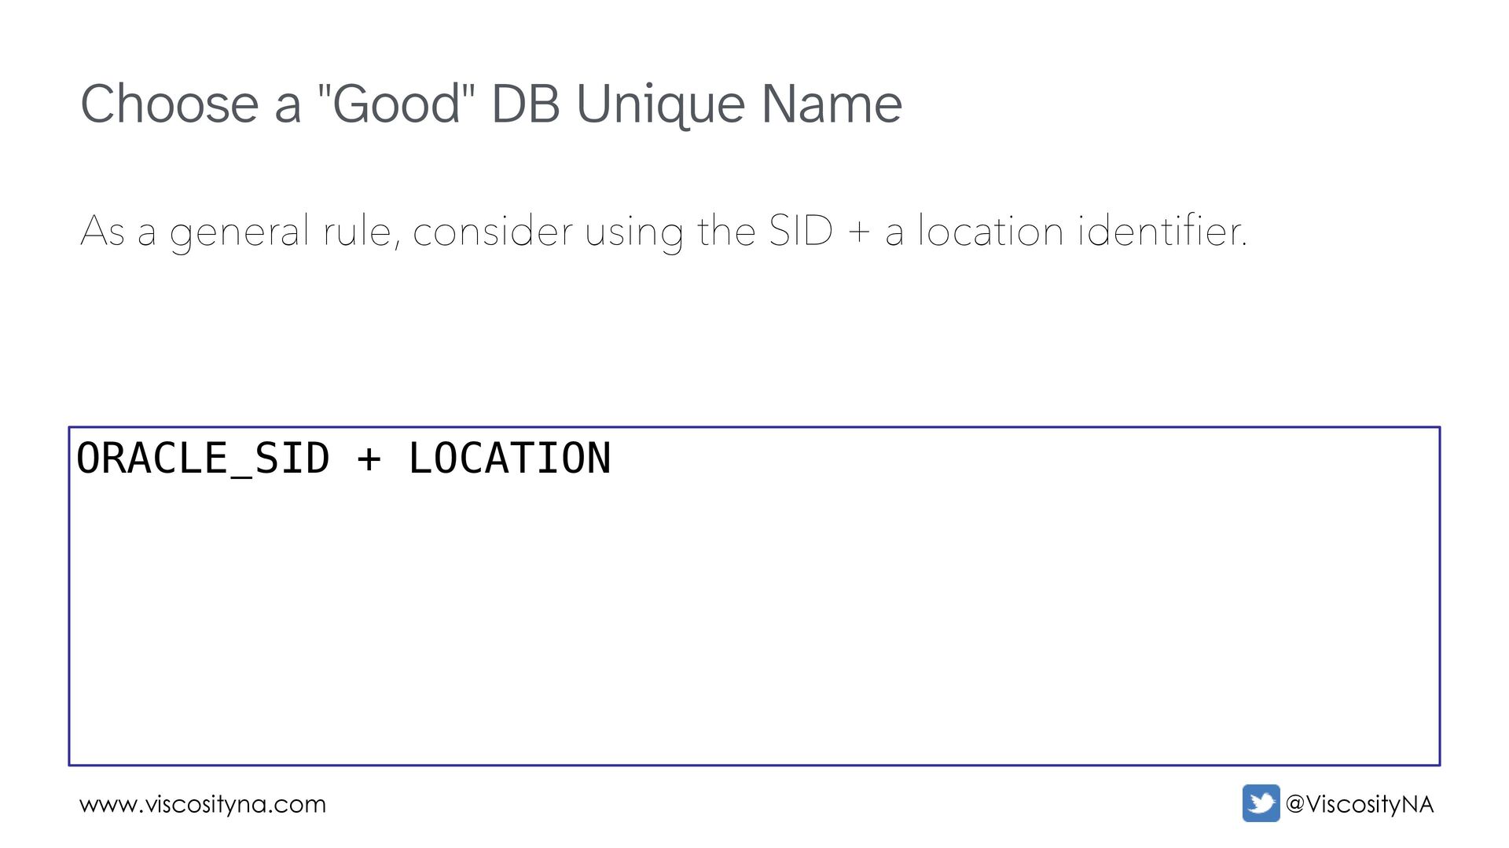
Task: Click the word "Unique" in the title
Action: pyautogui.click(x=660, y=105)
